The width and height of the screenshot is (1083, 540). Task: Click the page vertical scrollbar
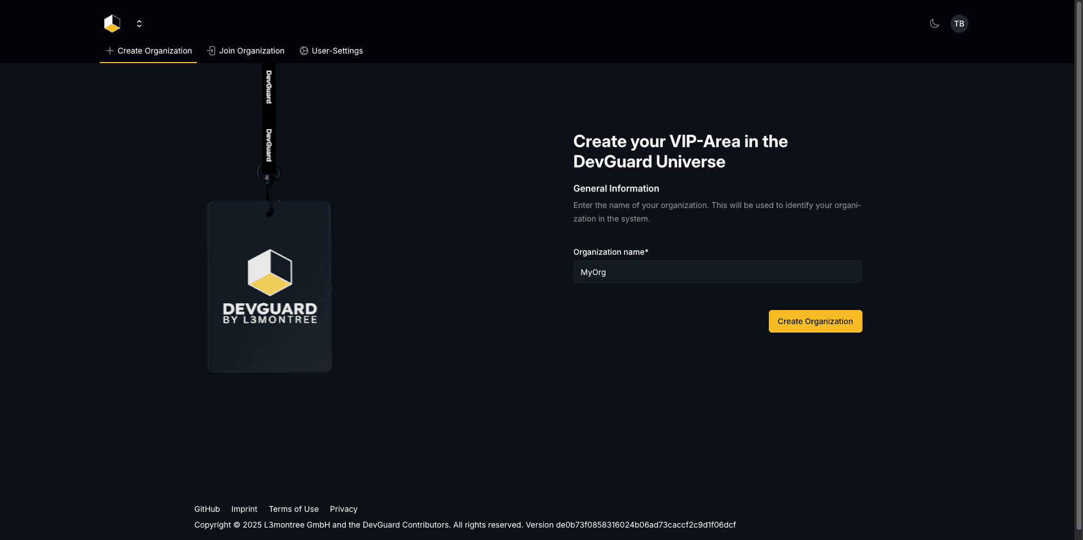click(1078, 270)
